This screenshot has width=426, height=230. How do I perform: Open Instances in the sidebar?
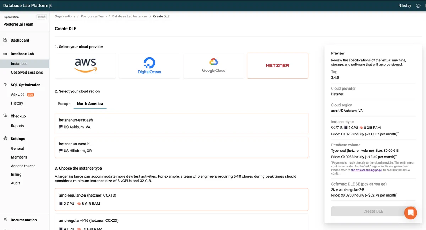pos(24,64)
